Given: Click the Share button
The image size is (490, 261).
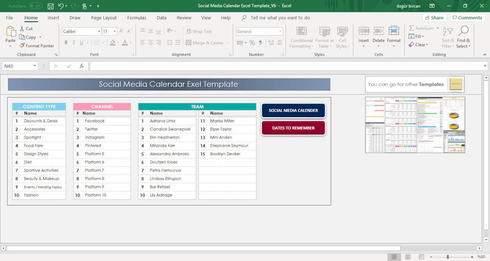Looking at the screenshot, I should (434, 18).
